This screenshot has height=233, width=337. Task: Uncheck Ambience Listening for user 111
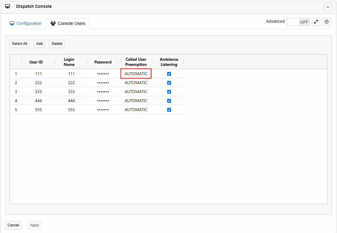[169, 74]
